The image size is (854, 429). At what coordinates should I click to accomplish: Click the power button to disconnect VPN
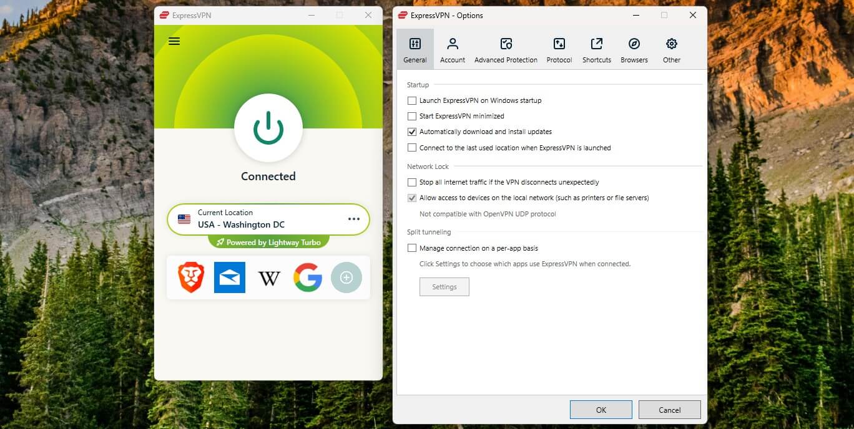[268, 128]
